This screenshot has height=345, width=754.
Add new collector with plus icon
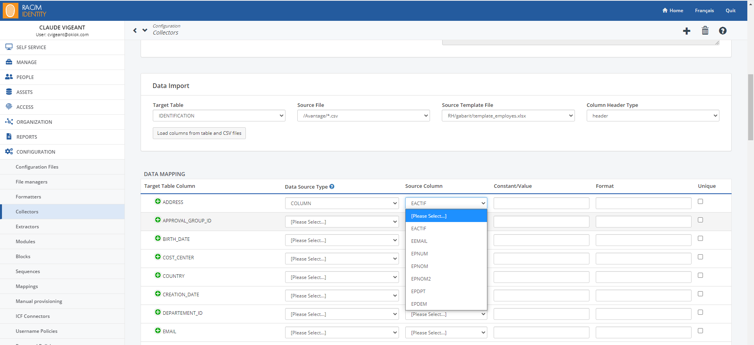[686, 31]
